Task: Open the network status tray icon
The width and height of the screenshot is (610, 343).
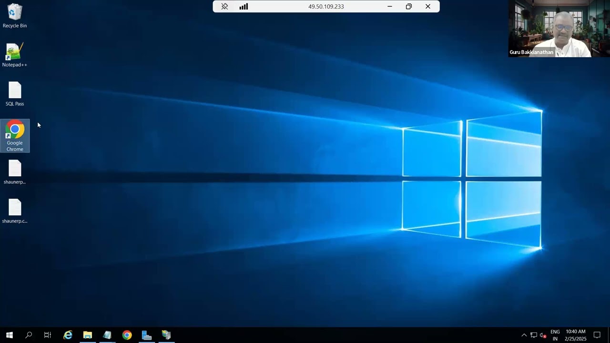Action: (534, 335)
